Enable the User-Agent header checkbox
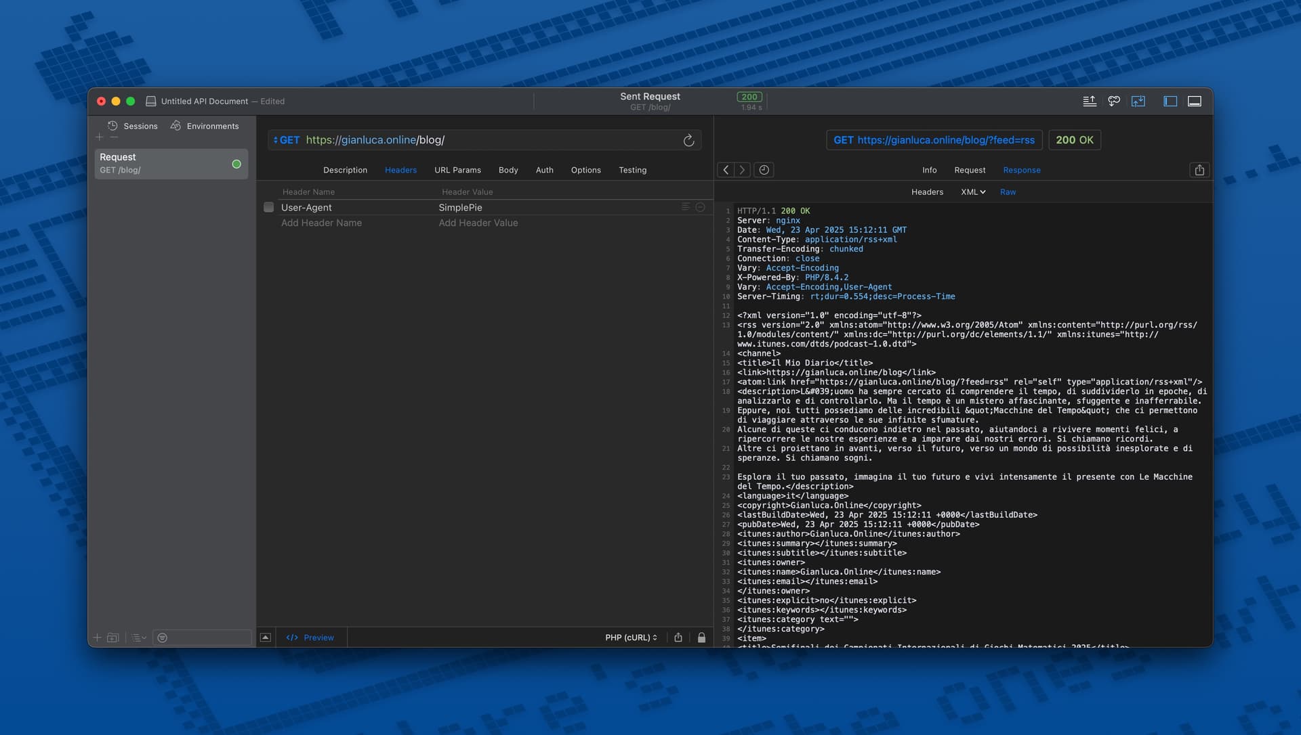The image size is (1301, 735). click(x=269, y=208)
